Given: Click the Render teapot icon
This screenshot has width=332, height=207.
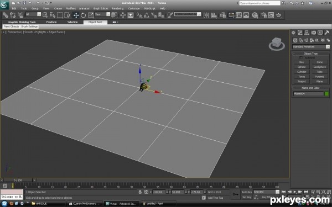Looking at the screenshot, I should click(279, 15).
